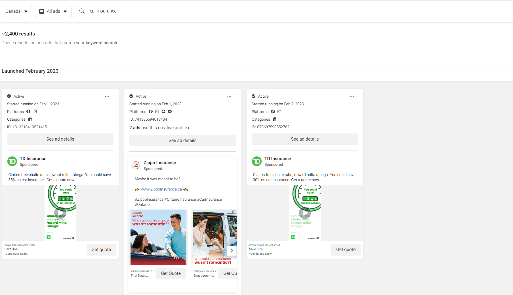Image resolution: width=513 pixels, height=295 pixels.
Task: Open options menu for ad 1313218419521415
Action: coord(107,97)
